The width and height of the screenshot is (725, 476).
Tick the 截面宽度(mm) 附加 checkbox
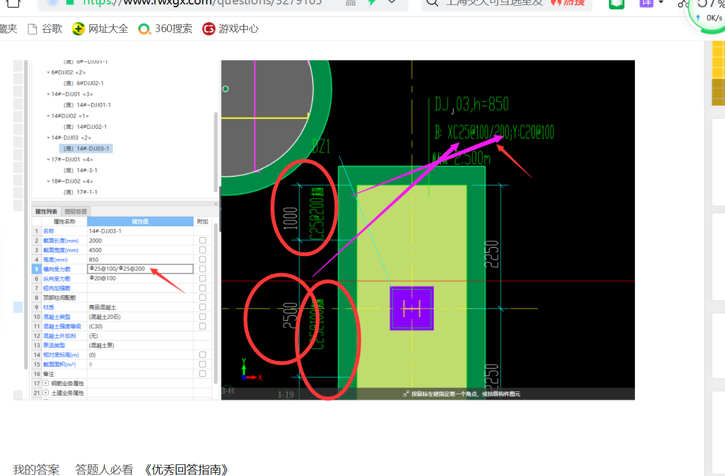(x=203, y=250)
